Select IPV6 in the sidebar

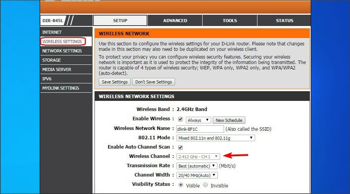tap(66, 79)
